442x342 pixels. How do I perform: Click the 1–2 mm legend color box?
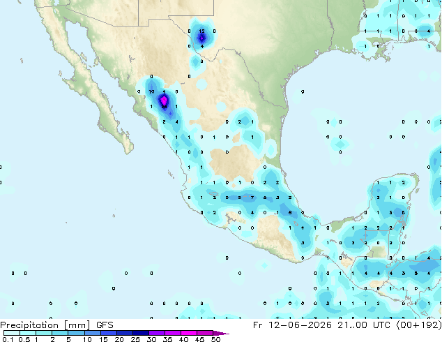click(x=44, y=333)
